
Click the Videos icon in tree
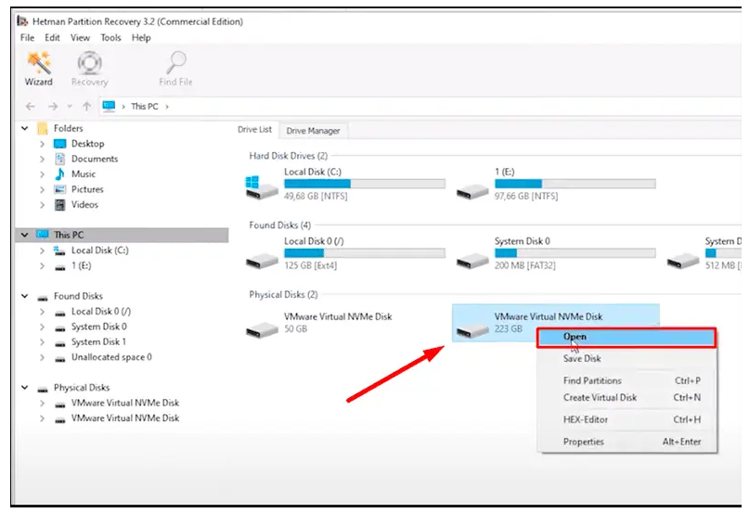[x=59, y=204]
